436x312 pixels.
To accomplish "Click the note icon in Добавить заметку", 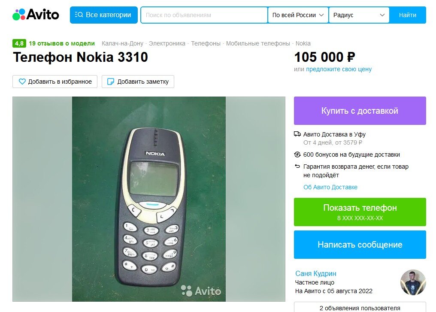I will (x=111, y=82).
